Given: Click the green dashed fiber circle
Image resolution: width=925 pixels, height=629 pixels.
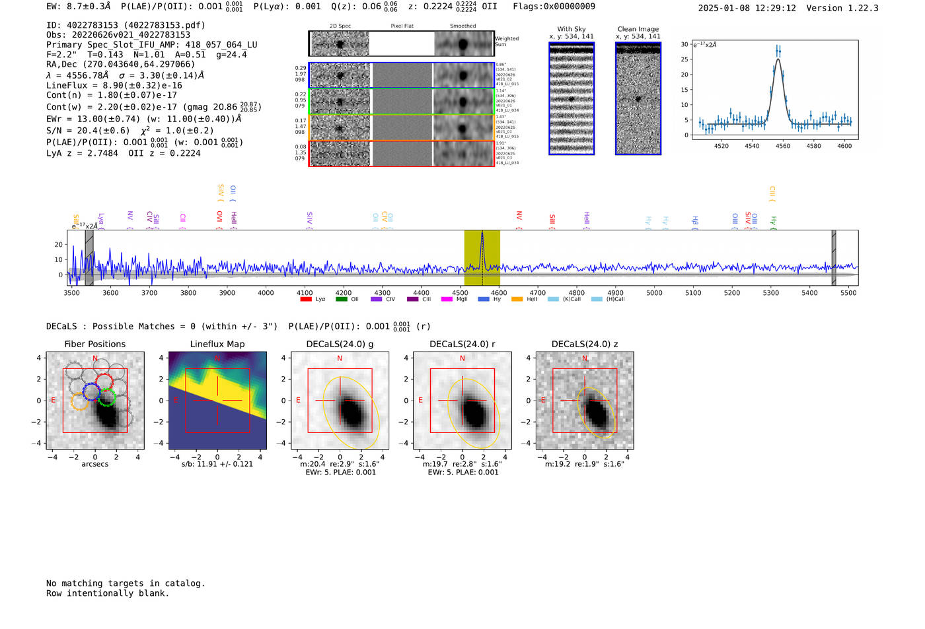Looking at the screenshot, I should tap(107, 397).
